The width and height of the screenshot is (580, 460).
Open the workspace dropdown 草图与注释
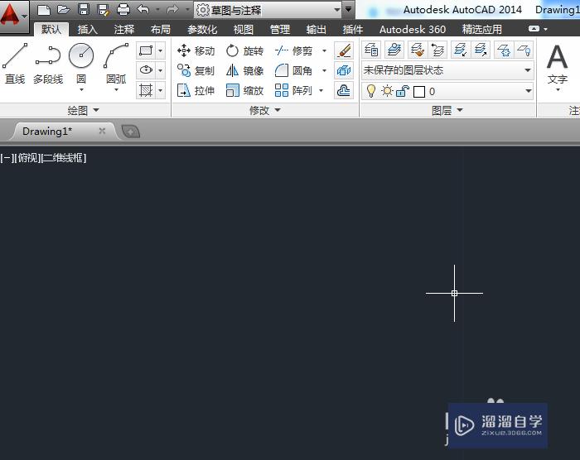(268, 10)
